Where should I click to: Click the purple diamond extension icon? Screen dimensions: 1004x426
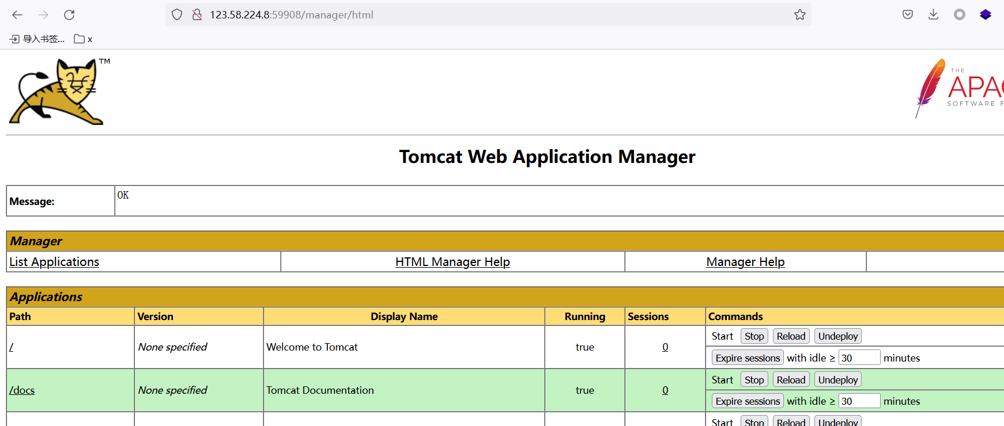(986, 15)
